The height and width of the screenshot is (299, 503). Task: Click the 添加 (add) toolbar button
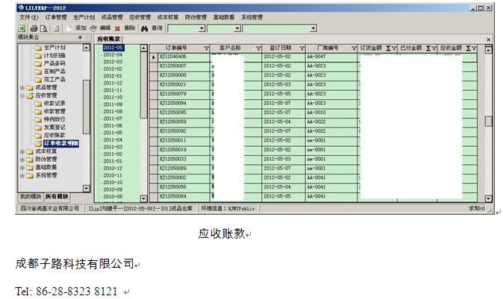click(x=76, y=28)
